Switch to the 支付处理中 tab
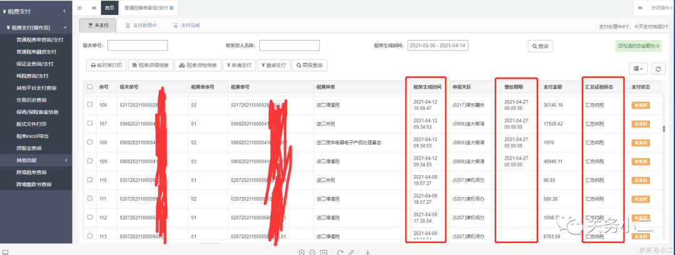675x255 pixels. coord(141,26)
